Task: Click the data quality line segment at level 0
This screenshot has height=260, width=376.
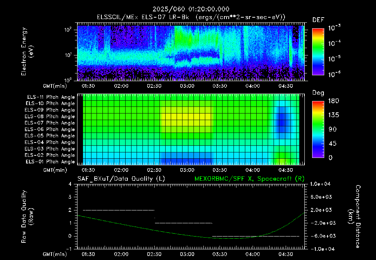Action: point(256,236)
